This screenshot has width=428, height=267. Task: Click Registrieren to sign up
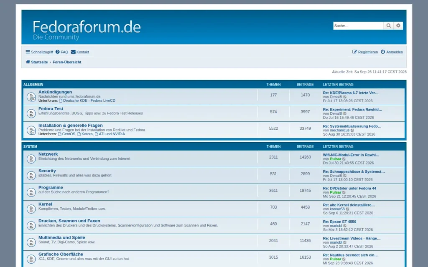365,52
